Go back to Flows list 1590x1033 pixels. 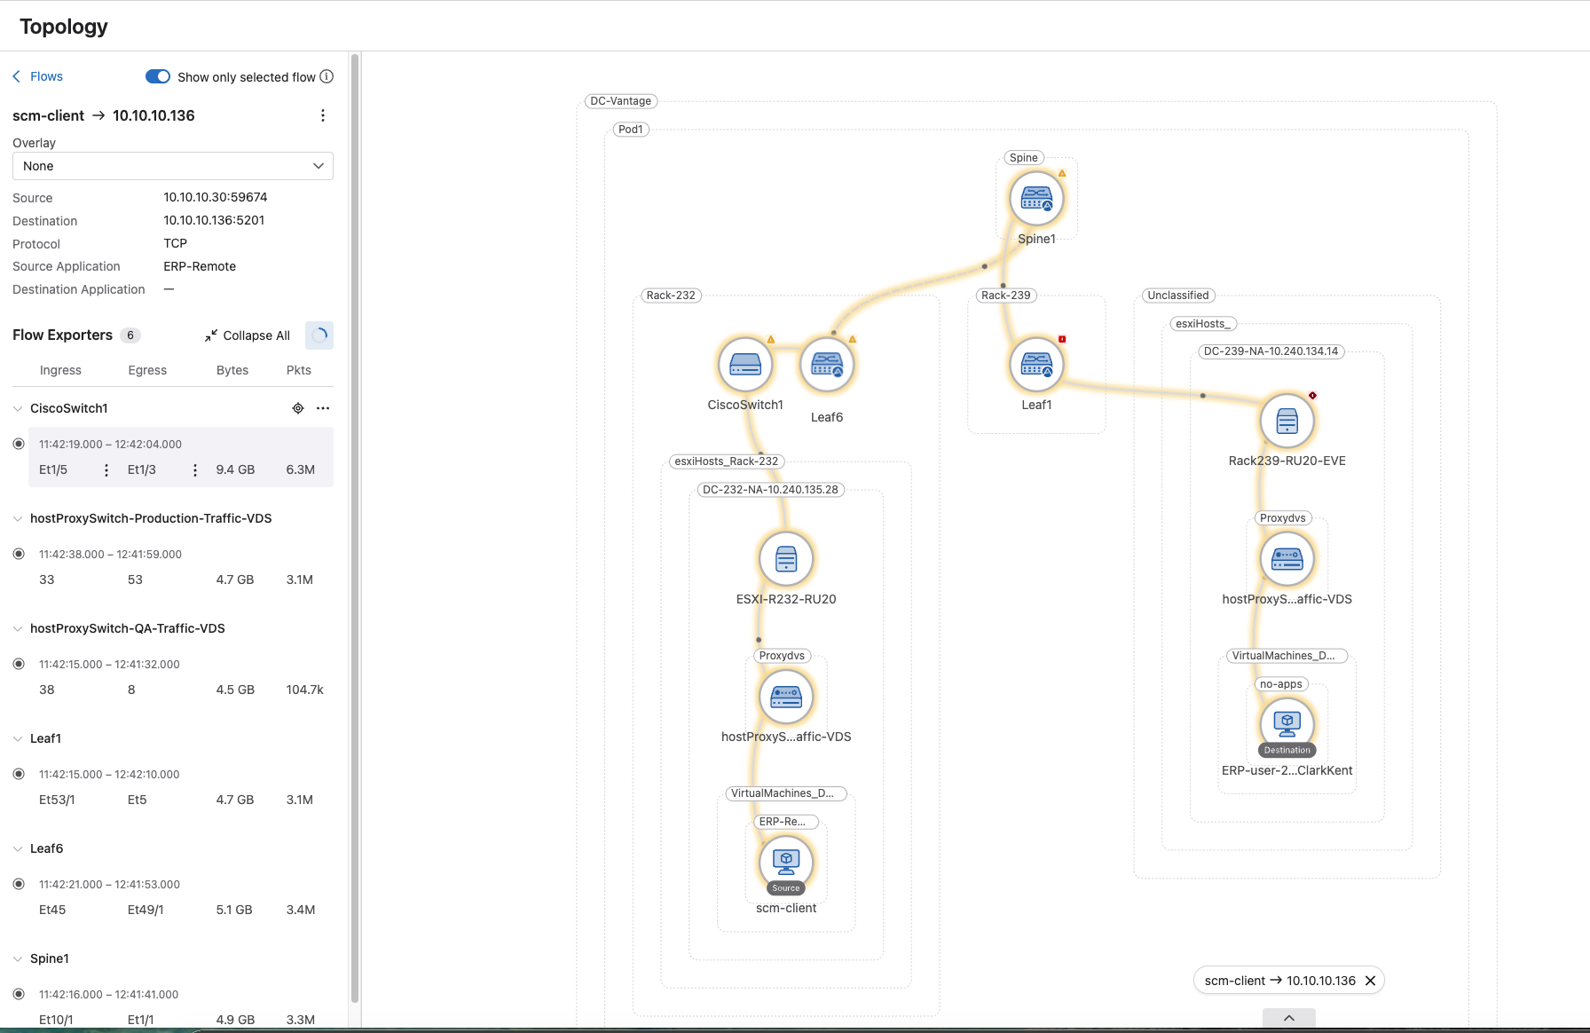pyautogui.click(x=37, y=76)
